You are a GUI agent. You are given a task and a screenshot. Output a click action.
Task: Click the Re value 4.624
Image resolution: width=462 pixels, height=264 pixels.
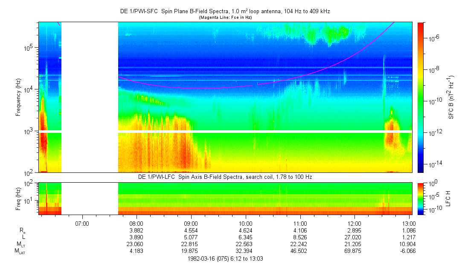245,231
